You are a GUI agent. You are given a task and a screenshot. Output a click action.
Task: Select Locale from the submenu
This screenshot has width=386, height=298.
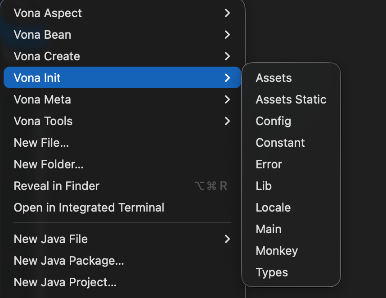tap(273, 208)
